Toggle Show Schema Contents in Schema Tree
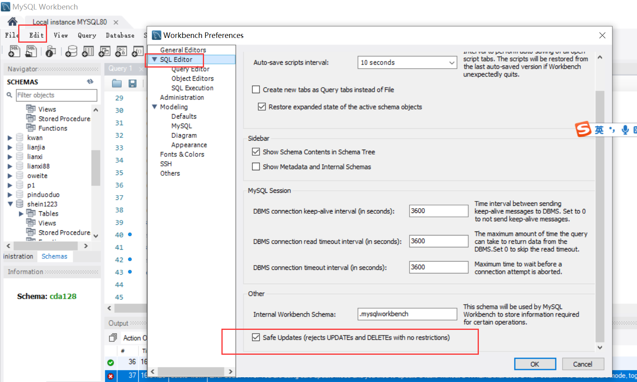637x382 pixels. [256, 152]
